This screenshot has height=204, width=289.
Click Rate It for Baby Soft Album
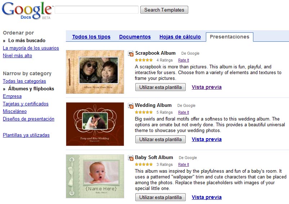[184, 164]
